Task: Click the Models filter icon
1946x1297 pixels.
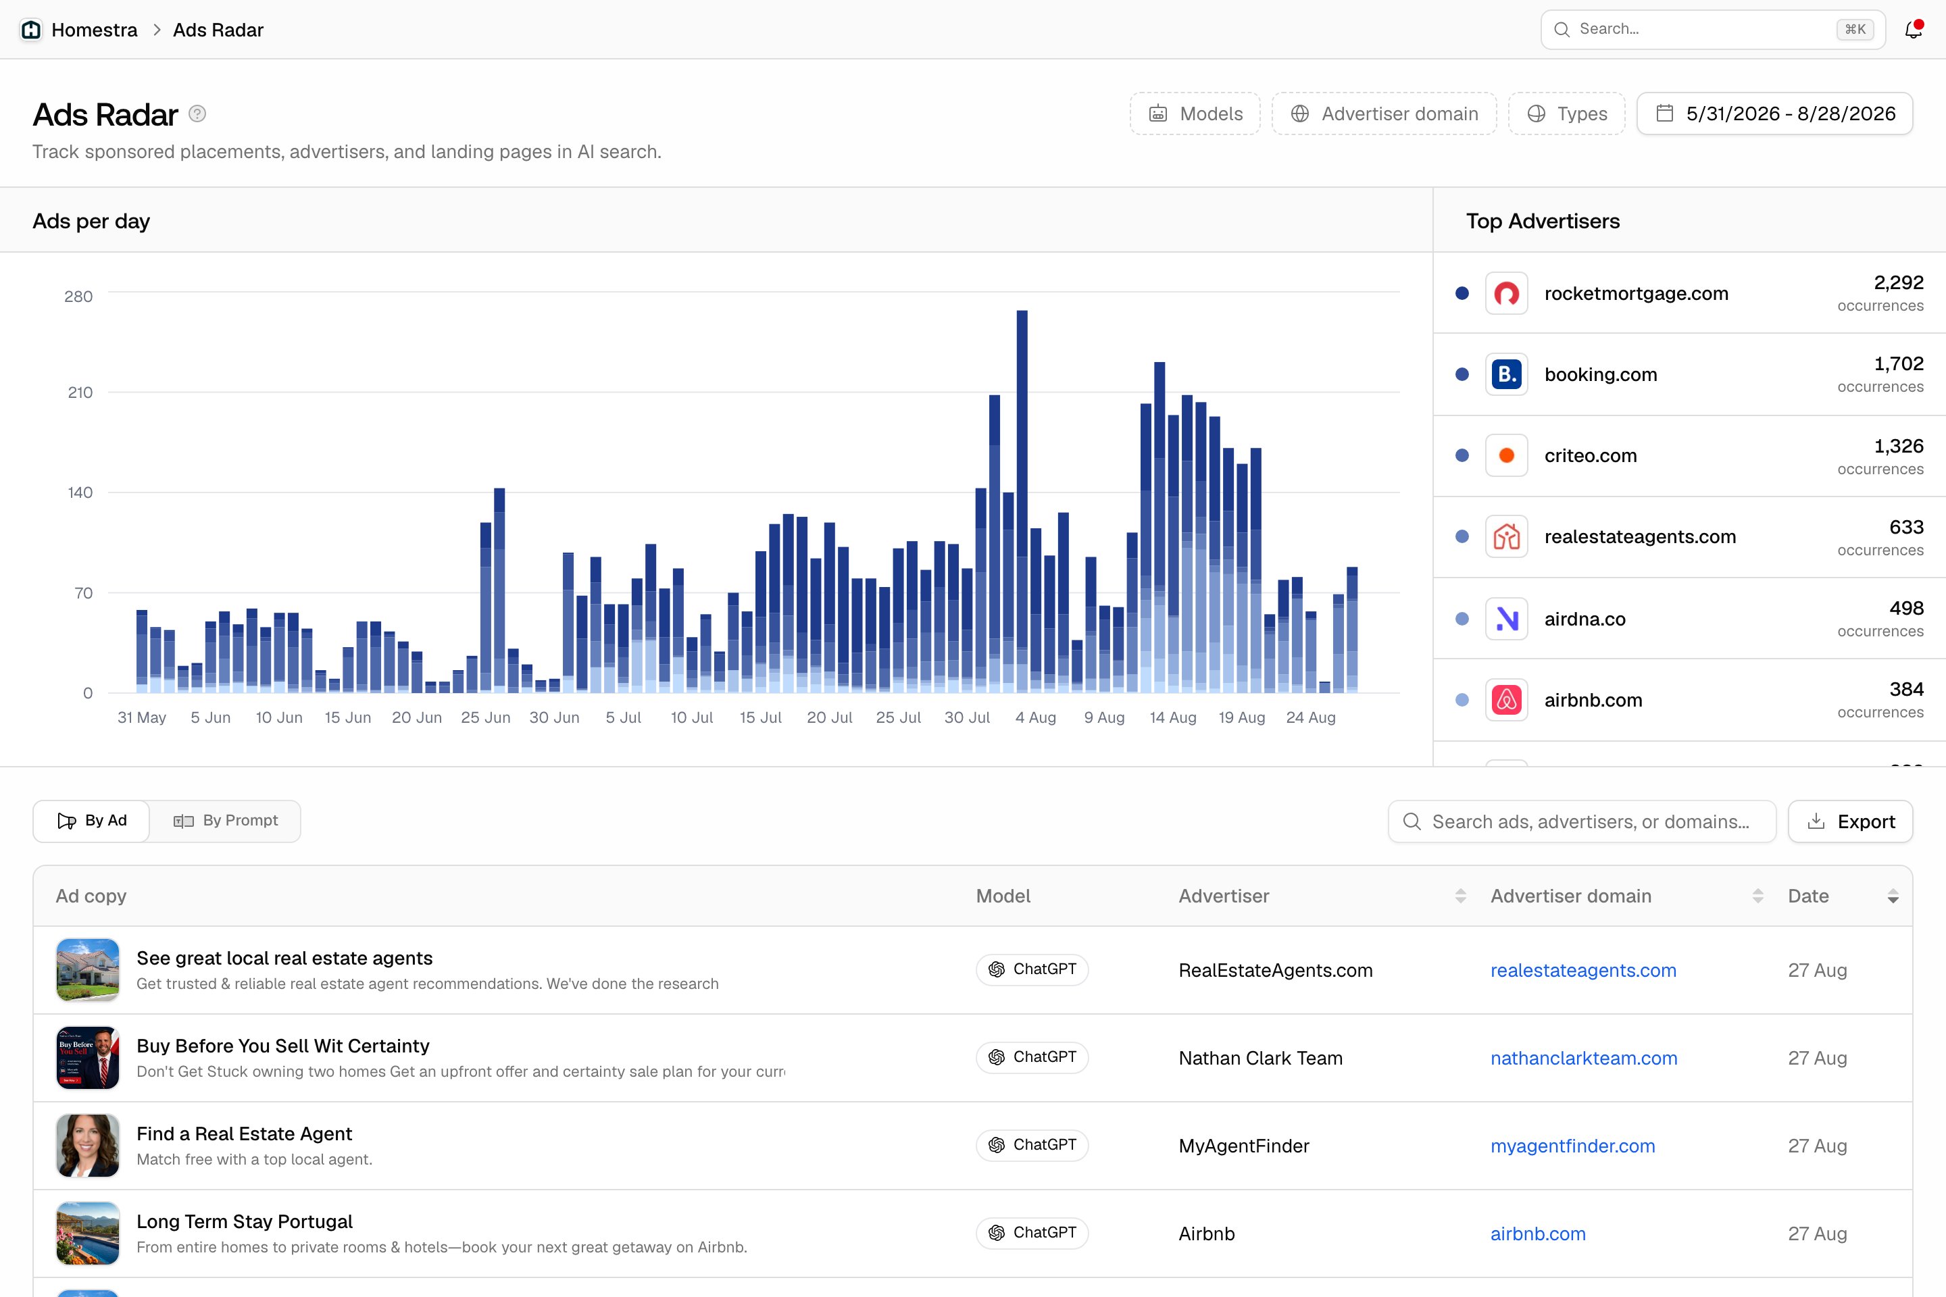Action: pyautogui.click(x=1158, y=113)
